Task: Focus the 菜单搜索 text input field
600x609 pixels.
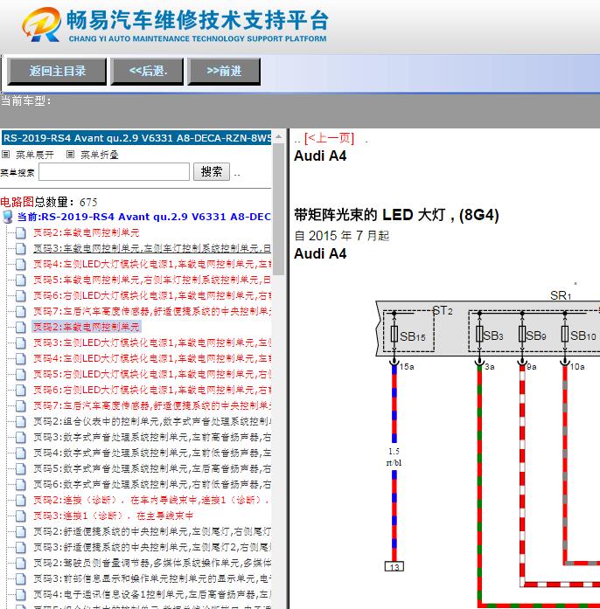Action: (x=114, y=171)
